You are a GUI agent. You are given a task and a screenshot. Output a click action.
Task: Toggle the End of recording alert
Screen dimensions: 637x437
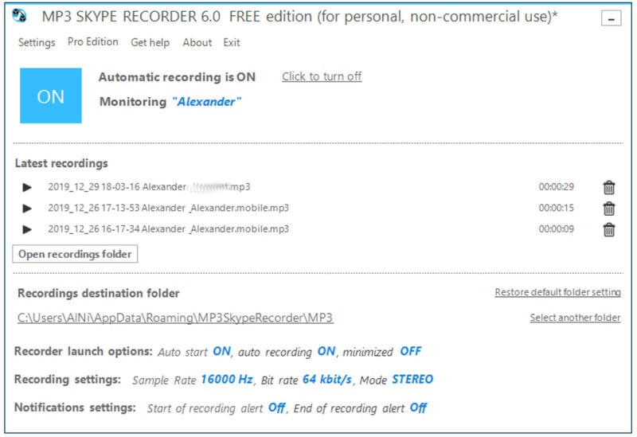click(418, 408)
